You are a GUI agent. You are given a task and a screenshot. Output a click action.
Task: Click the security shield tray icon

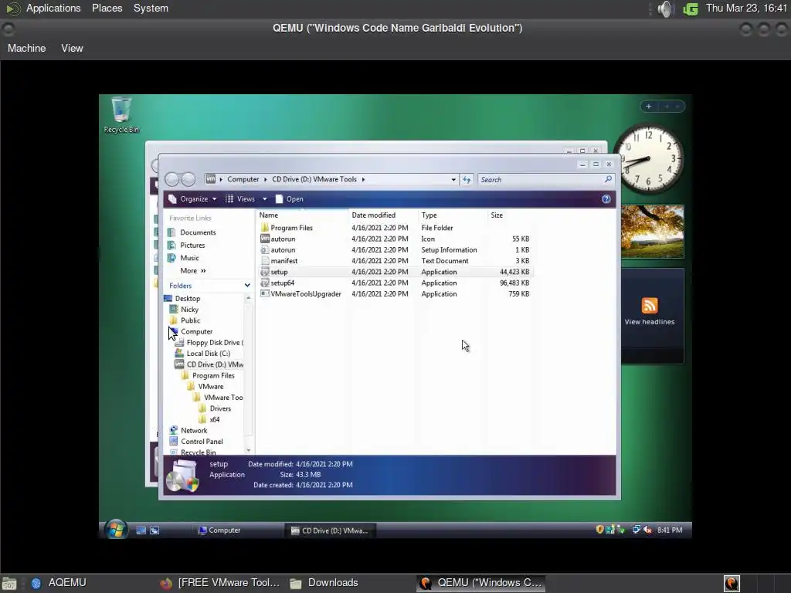599,530
